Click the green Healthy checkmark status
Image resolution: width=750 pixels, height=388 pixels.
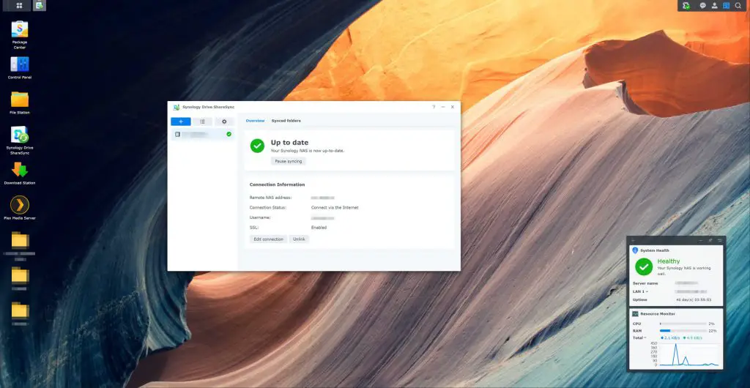click(644, 266)
